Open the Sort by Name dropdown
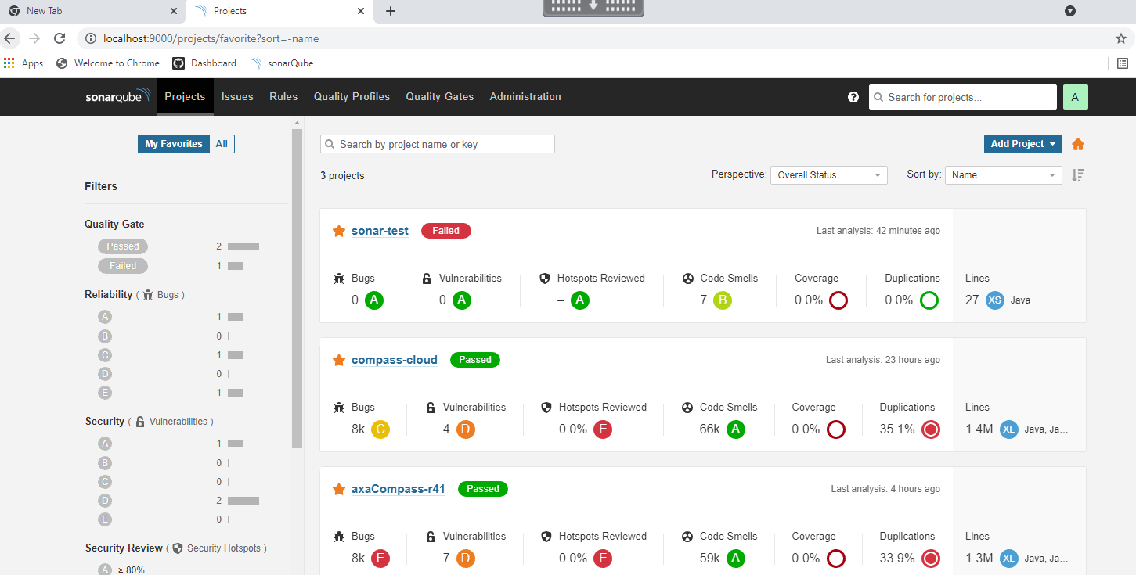This screenshot has height=575, width=1136. (x=1003, y=175)
